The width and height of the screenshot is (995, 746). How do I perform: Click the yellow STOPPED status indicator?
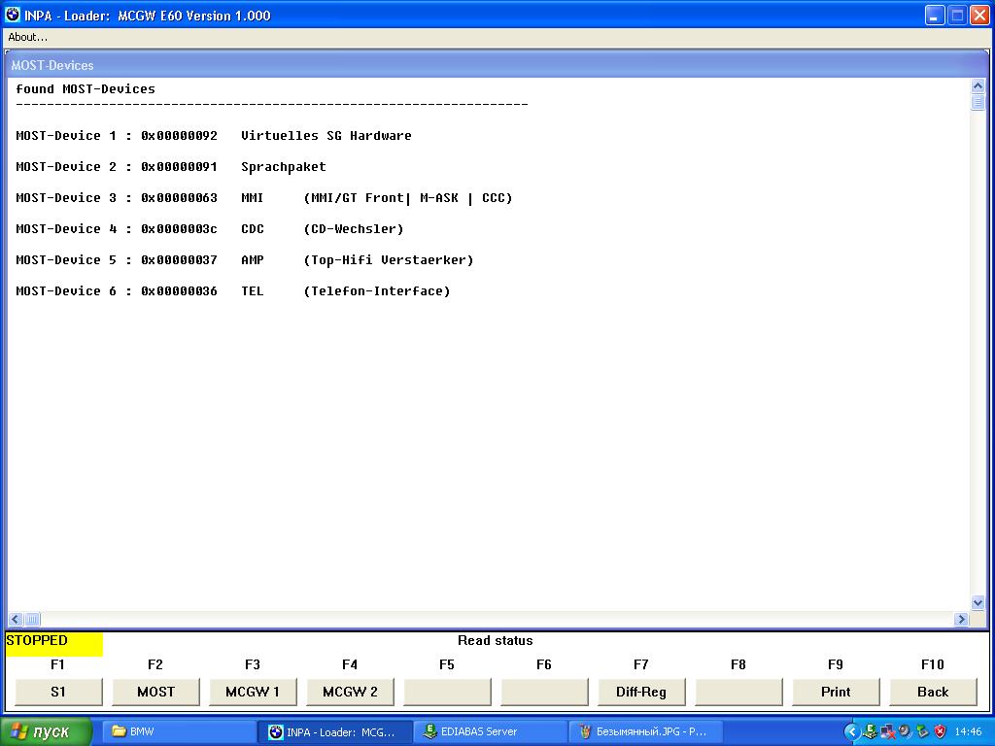[54, 643]
